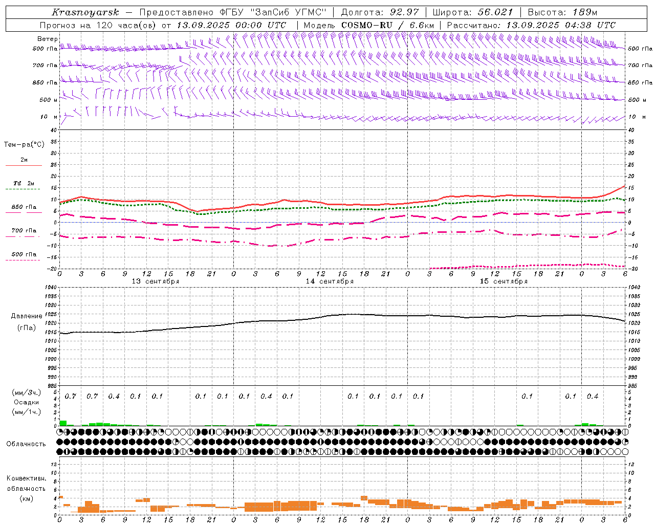Click the 15 сентября date label
Image resolution: width=655 pixels, height=524 pixels.
click(504, 281)
